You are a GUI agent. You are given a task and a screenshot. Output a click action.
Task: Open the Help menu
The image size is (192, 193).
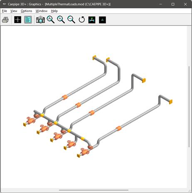(x=54, y=11)
